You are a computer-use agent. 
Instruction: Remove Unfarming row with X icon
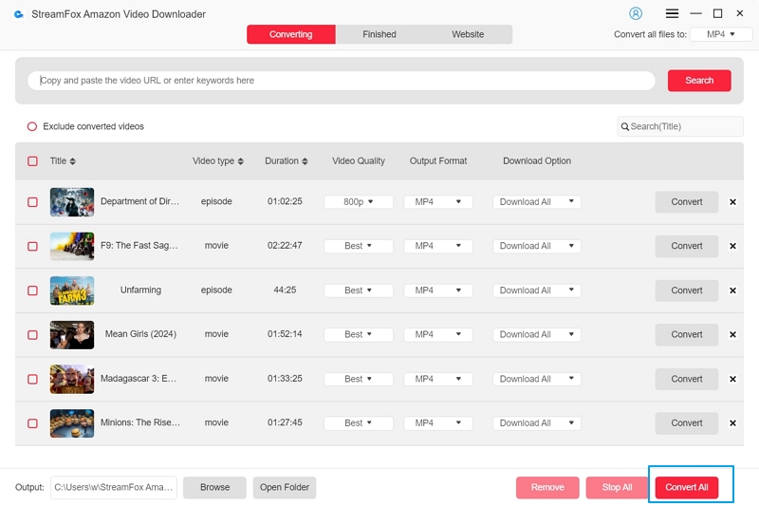tap(732, 290)
